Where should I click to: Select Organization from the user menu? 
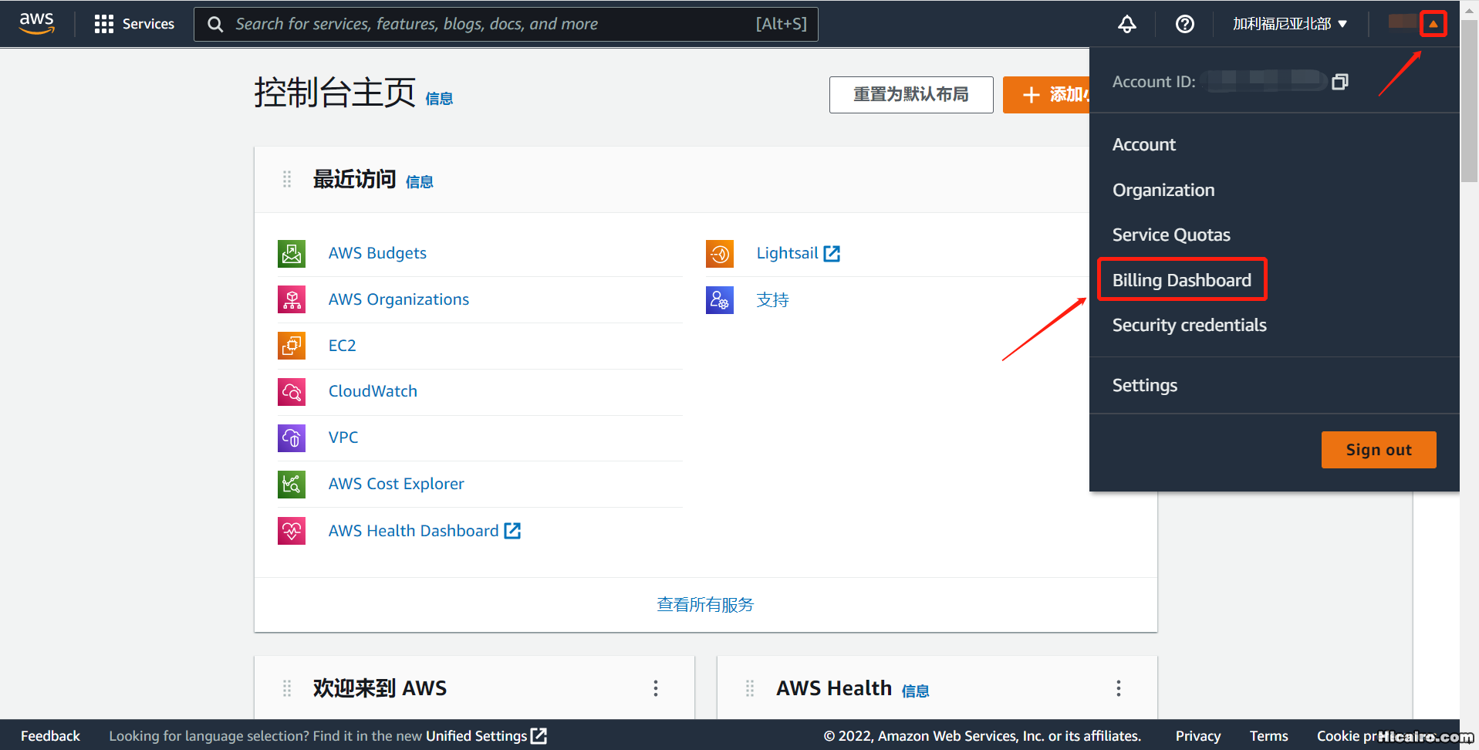tap(1163, 190)
